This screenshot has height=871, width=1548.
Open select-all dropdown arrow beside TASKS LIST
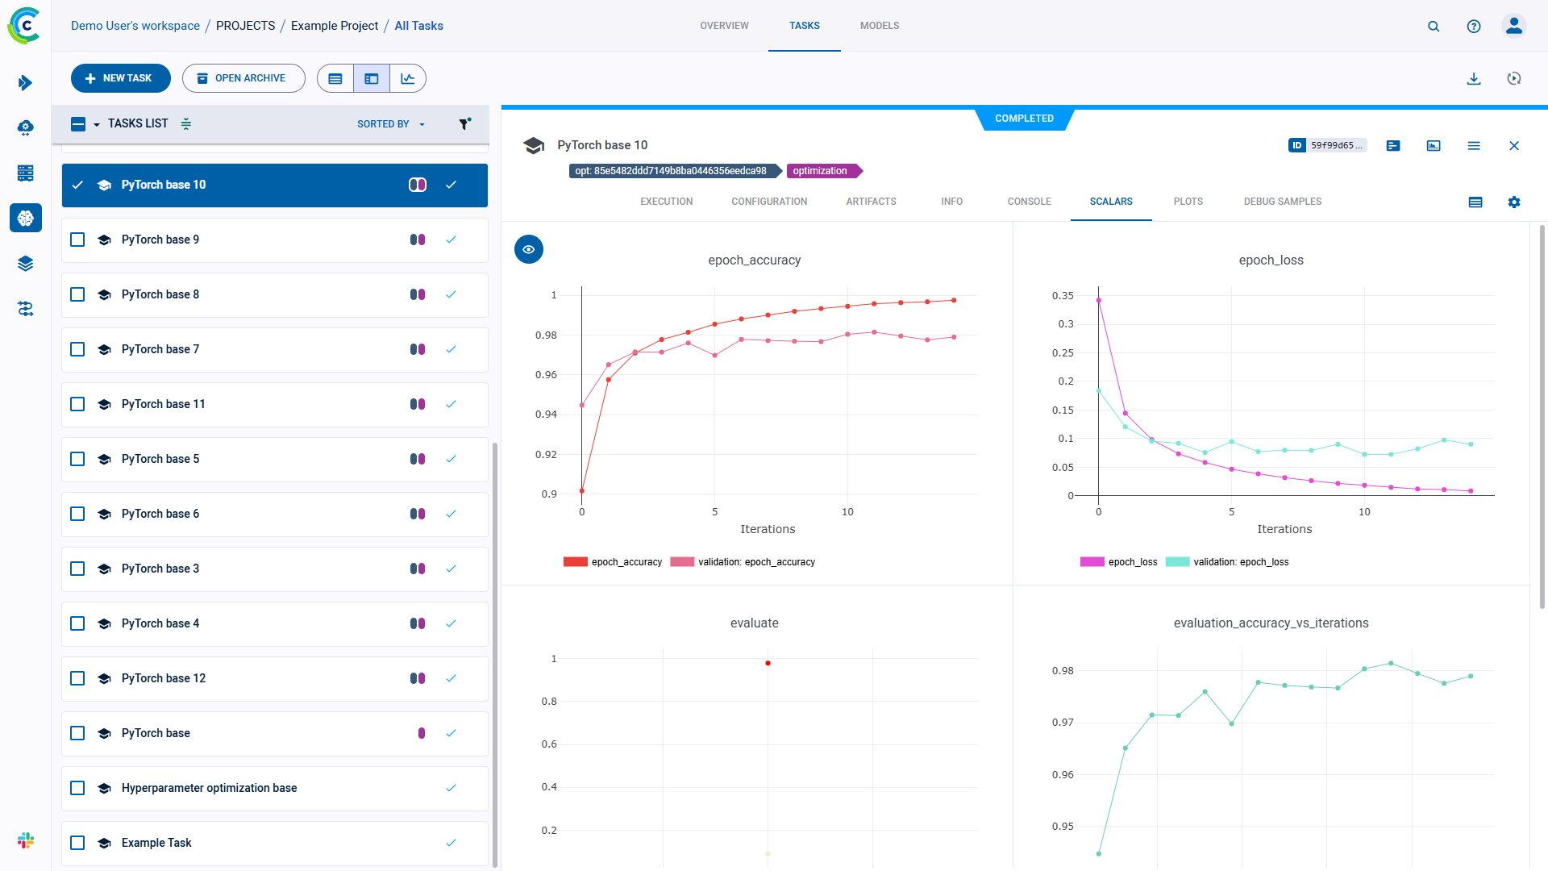coord(97,124)
